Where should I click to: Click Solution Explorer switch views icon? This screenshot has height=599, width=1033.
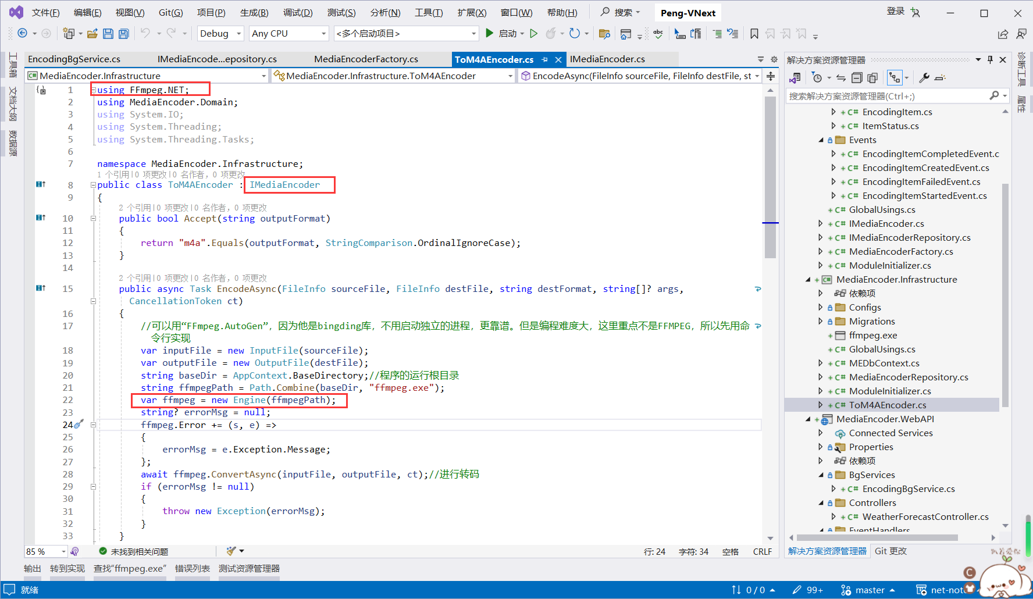(x=795, y=77)
